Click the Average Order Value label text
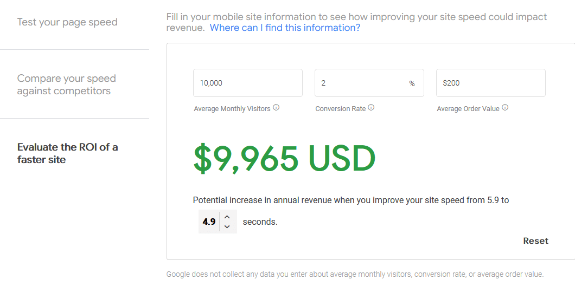Screen dimensions: 575x286 click(468, 109)
